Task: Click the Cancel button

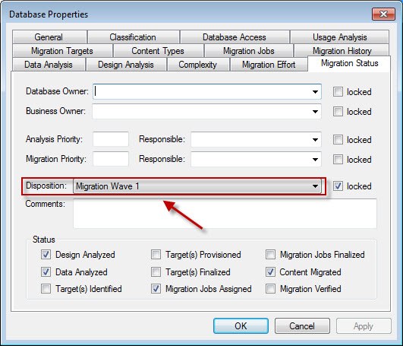Action: (x=302, y=326)
